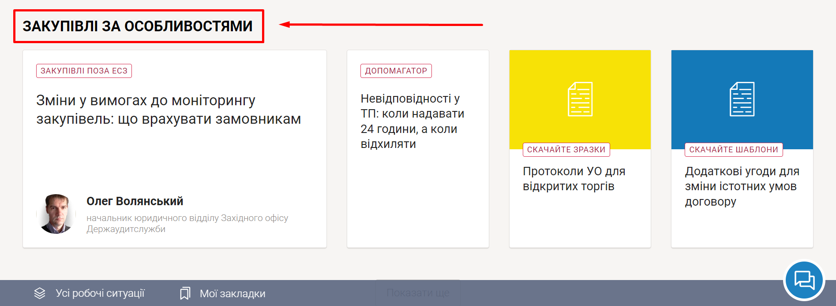Viewport: 836px width, 306px height.
Task: Click the Показати ще button
Action: point(418,293)
